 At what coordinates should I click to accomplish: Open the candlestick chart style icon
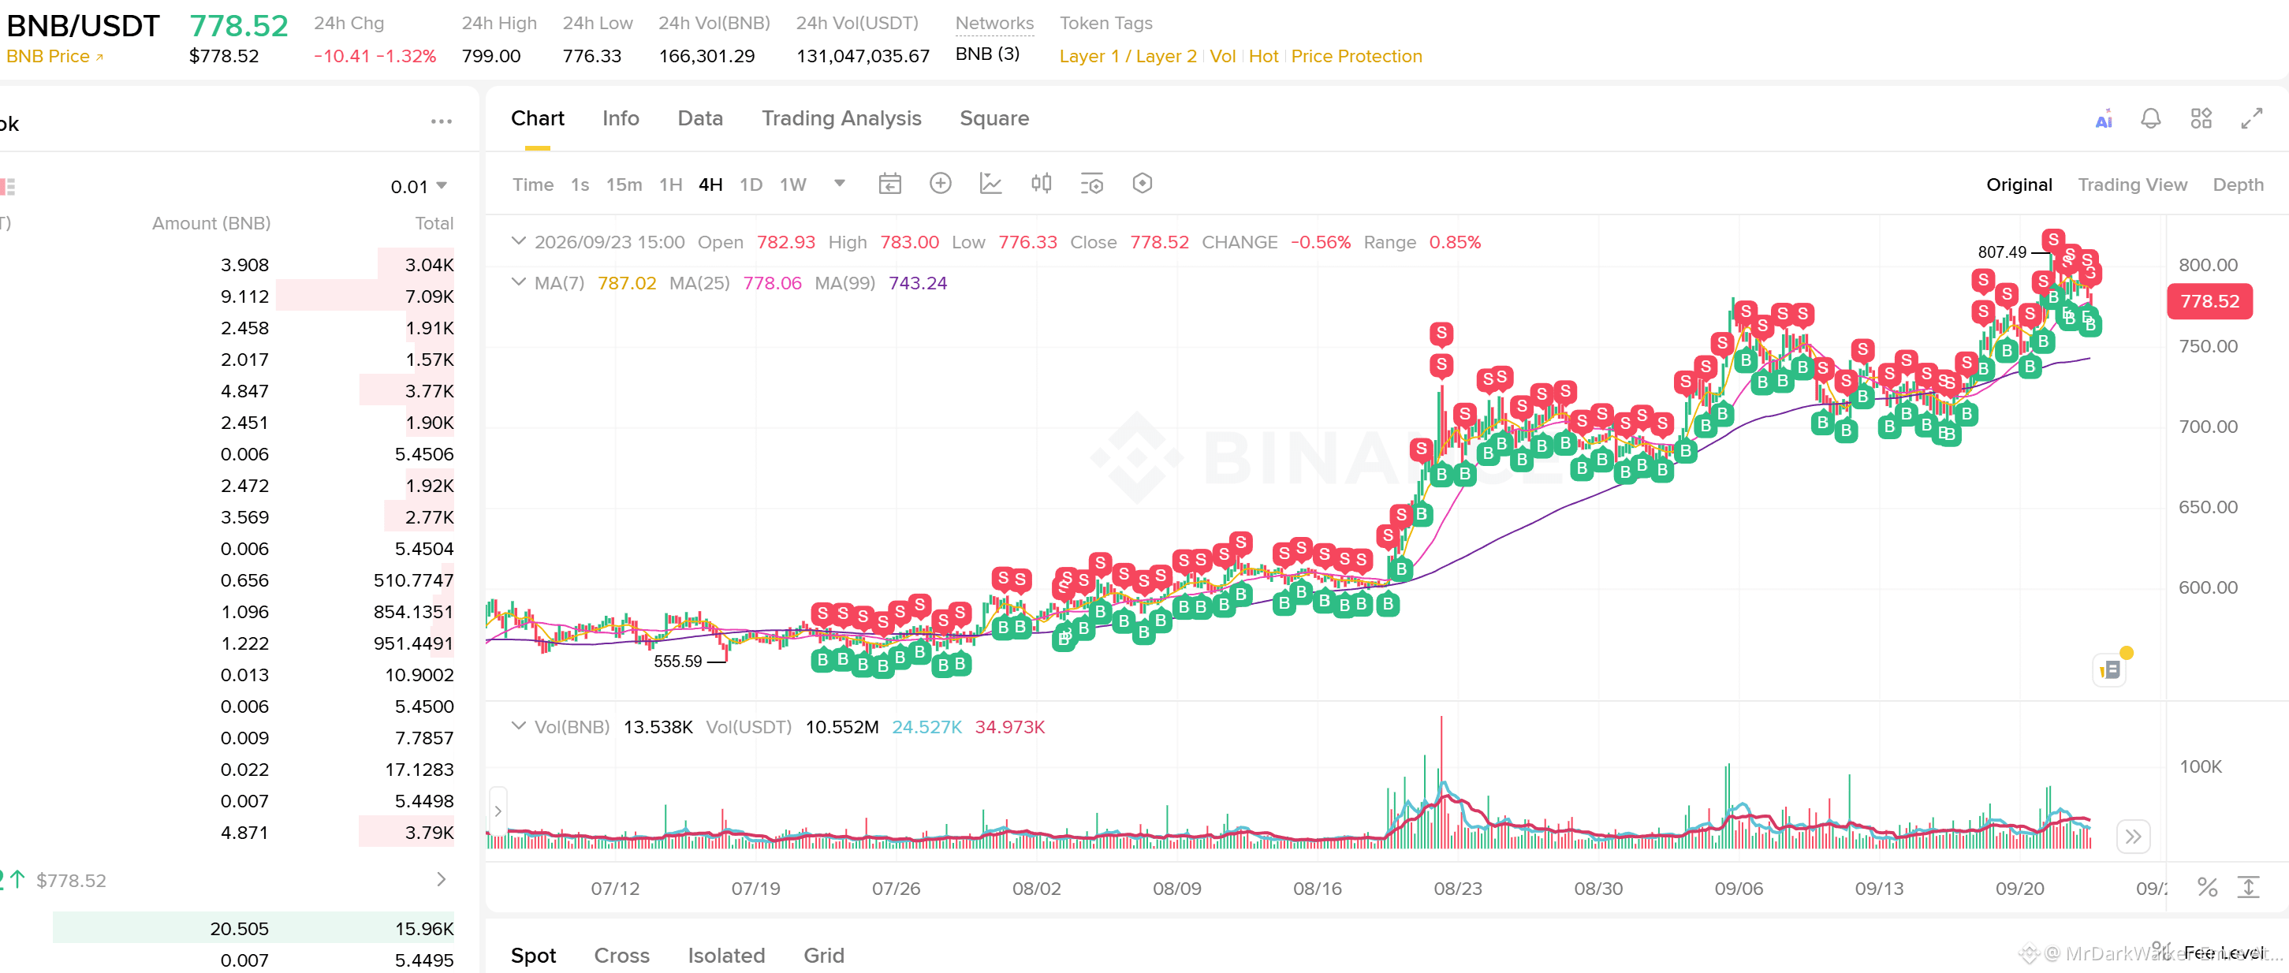coord(1042,184)
